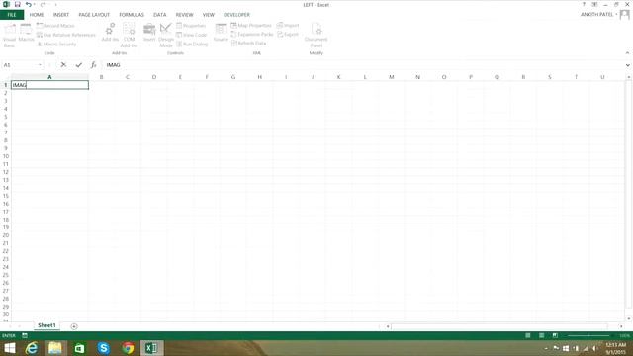Expand the formula bar
The image size is (633, 356).
pos(628,65)
